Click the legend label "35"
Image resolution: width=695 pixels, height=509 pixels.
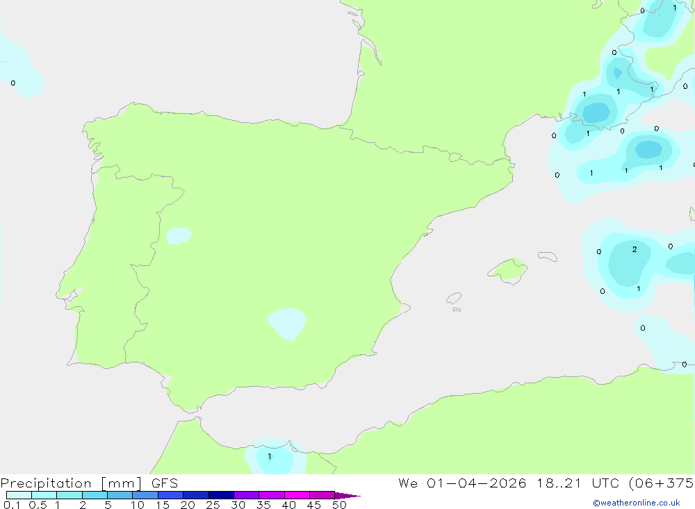pos(263,505)
